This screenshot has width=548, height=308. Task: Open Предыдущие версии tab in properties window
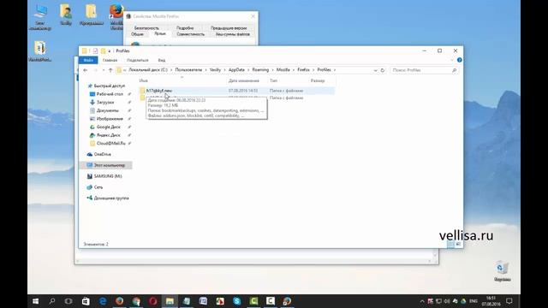(229, 28)
